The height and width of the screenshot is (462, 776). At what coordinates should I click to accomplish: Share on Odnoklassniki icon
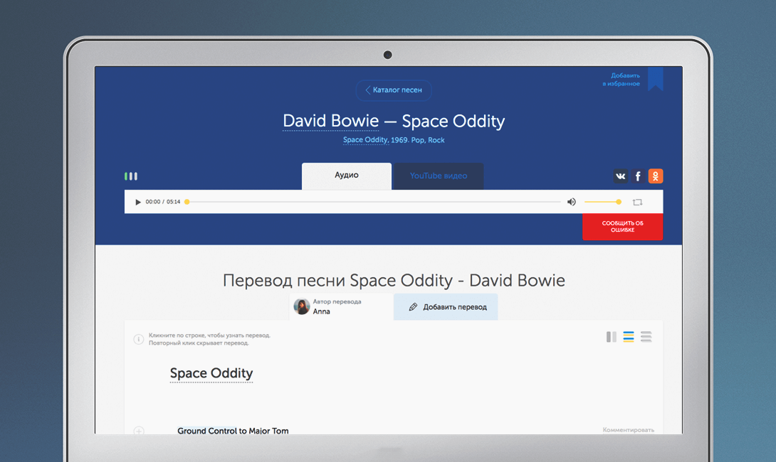656,176
